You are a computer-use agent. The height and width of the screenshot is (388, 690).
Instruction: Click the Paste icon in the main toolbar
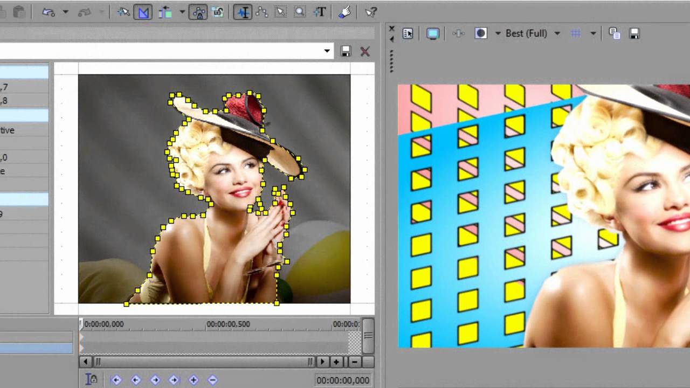coord(19,12)
